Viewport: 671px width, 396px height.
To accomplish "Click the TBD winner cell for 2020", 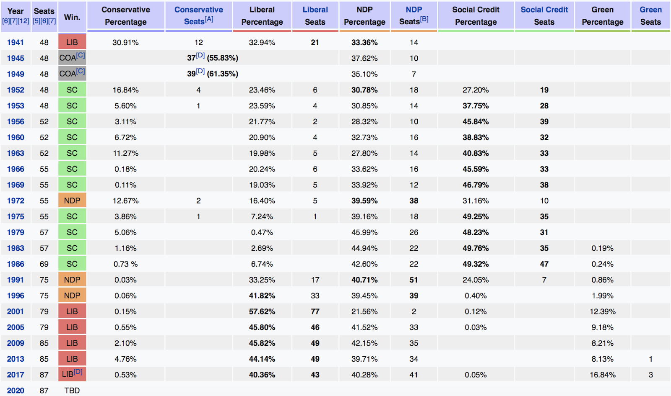I will pyautogui.click(x=72, y=391).
